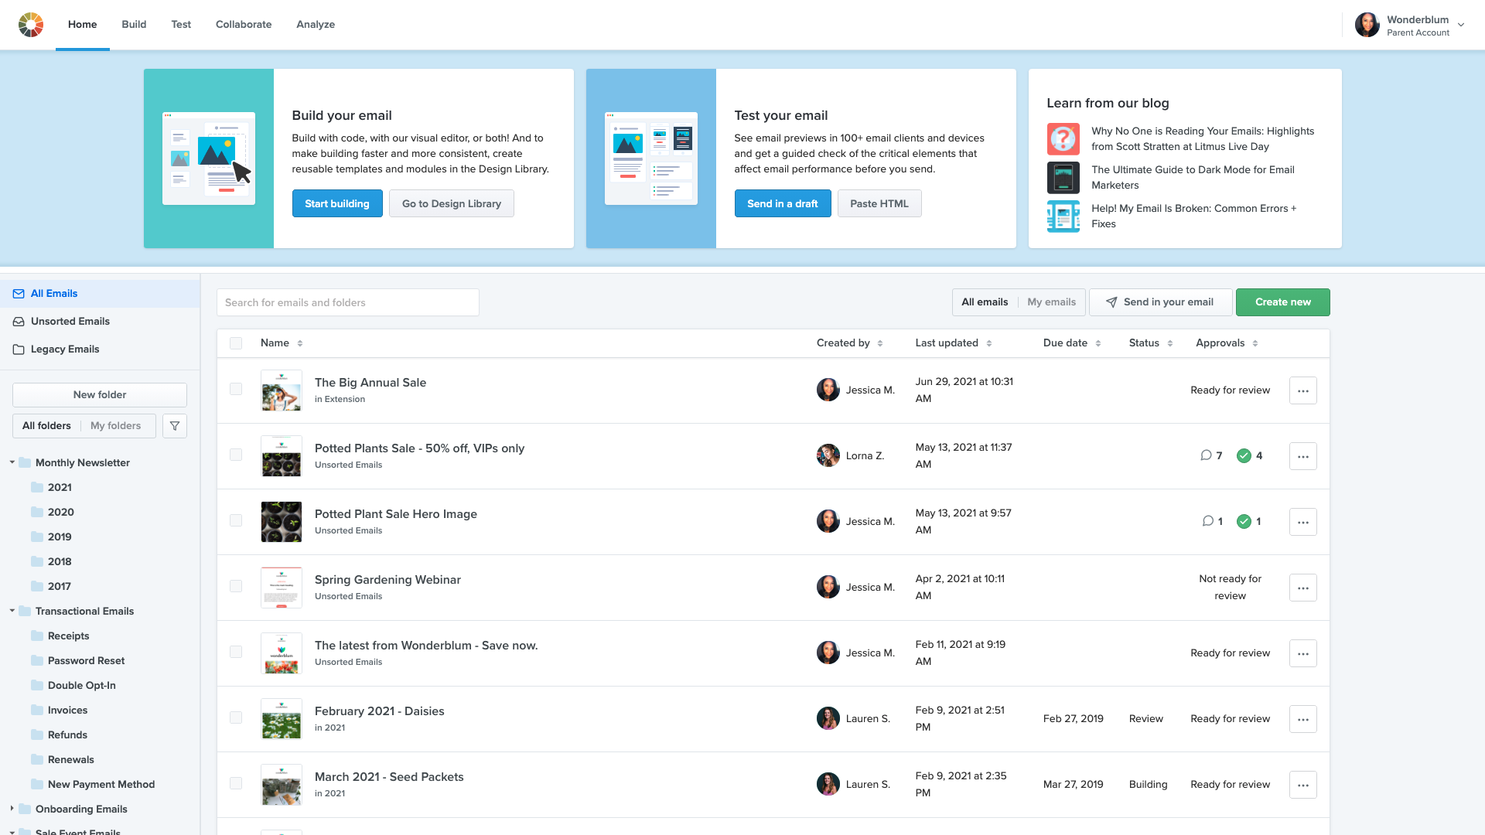Check the box beside Spring Gardening Webinar
Viewport: 1485px width, 835px height.
pyautogui.click(x=236, y=586)
